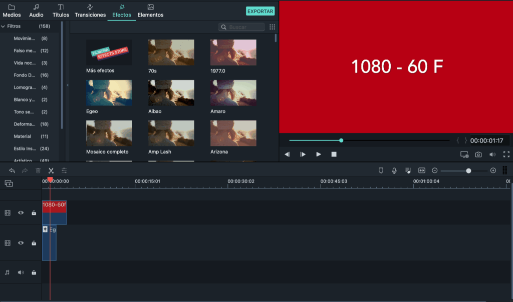Image resolution: width=513 pixels, height=302 pixels.
Task: Split the clip with the Scissors tool
Action: click(x=51, y=170)
